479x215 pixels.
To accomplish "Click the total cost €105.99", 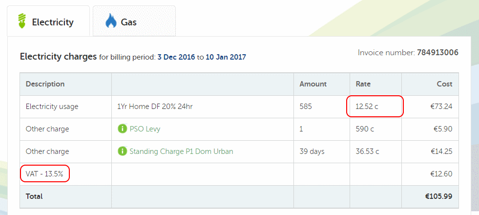I will click(x=438, y=196).
